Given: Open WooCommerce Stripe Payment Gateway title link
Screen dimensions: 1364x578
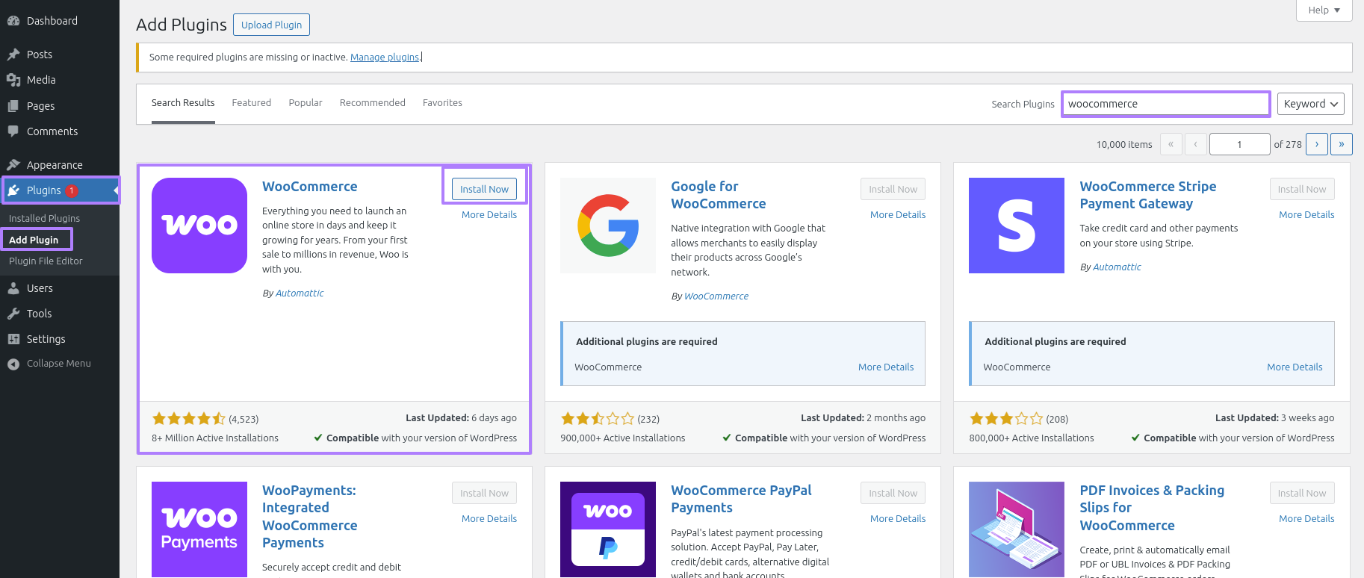Looking at the screenshot, I should (1148, 195).
